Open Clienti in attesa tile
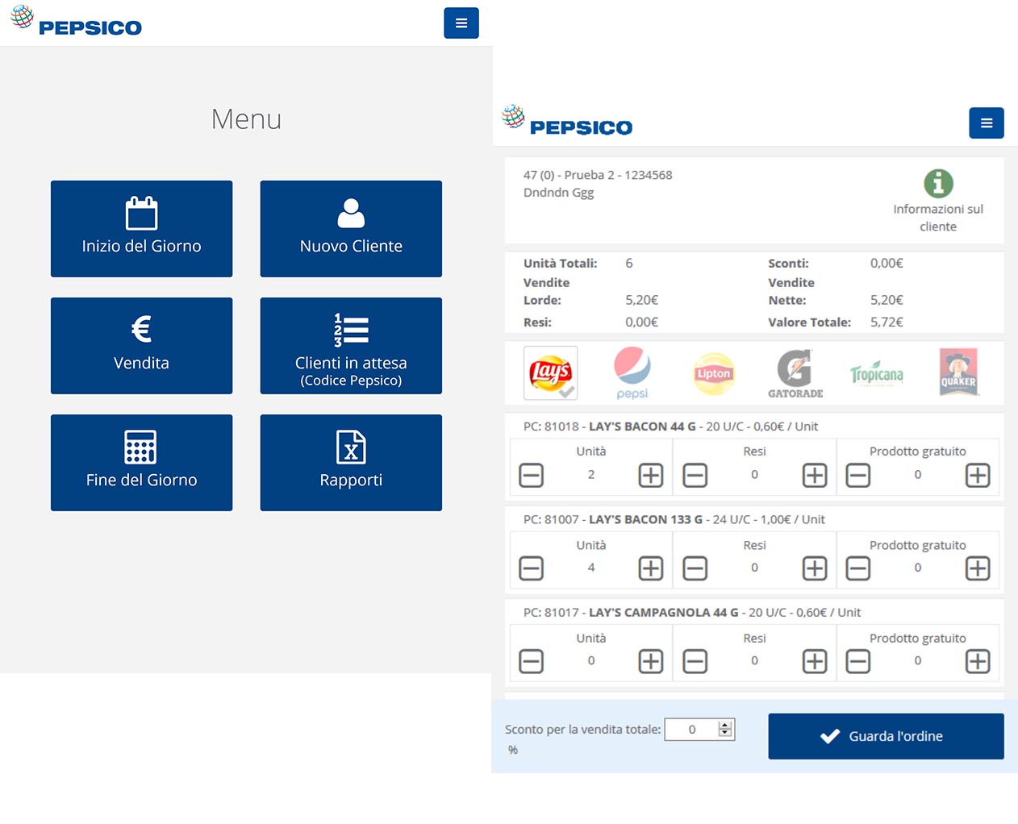Screen dimensions: 1018x824 (351, 346)
